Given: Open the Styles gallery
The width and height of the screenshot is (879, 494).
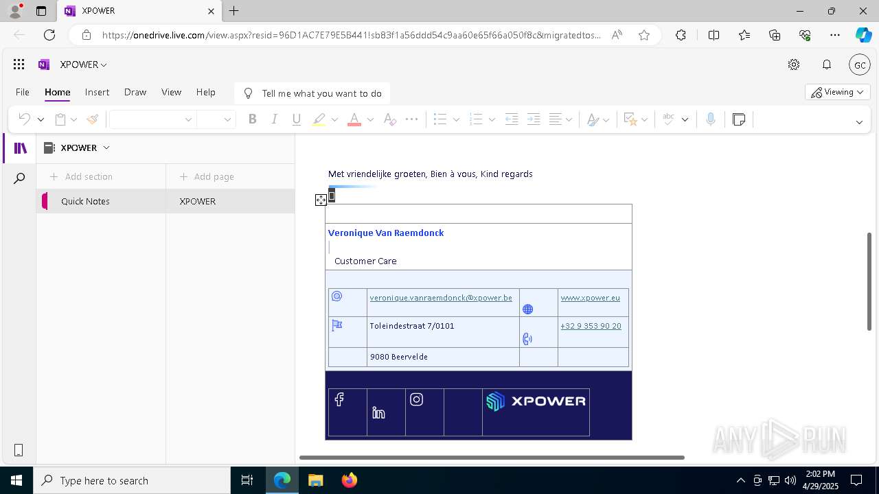Looking at the screenshot, I should pos(598,119).
